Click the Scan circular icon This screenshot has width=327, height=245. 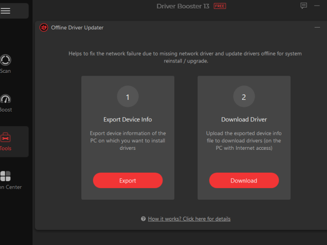click(x=6, y=60)
